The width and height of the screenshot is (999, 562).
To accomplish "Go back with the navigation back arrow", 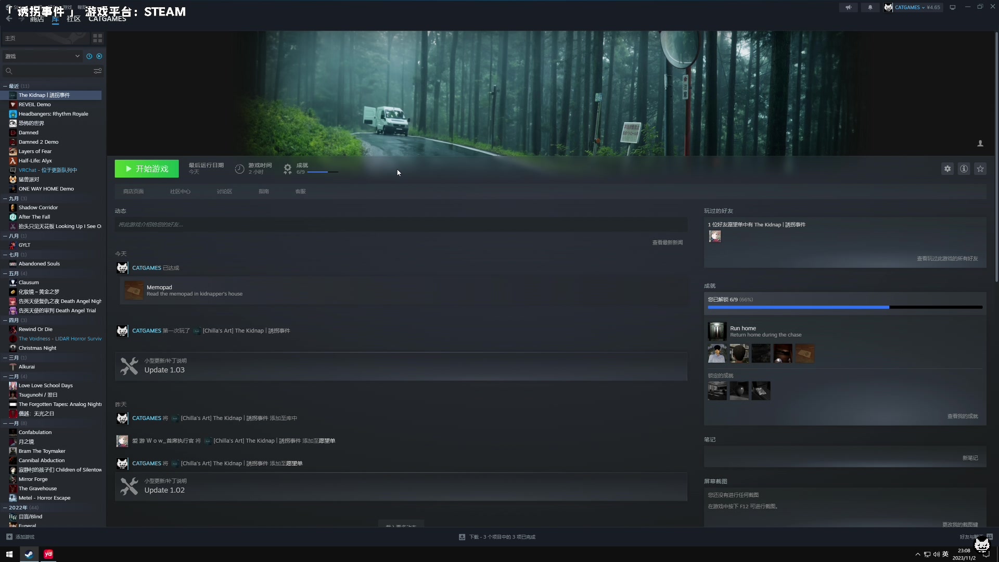I will coord(9,19).
